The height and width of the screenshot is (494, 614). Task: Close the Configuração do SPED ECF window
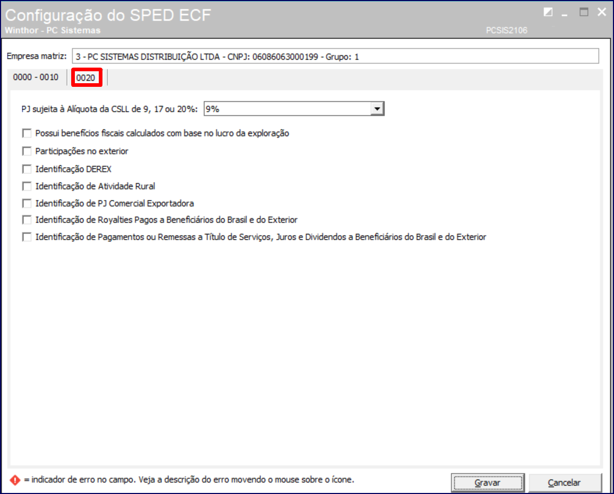602,12
